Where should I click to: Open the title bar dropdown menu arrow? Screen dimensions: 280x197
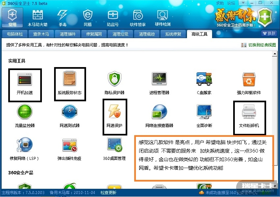pyautogui.click(x=243, y=3)
